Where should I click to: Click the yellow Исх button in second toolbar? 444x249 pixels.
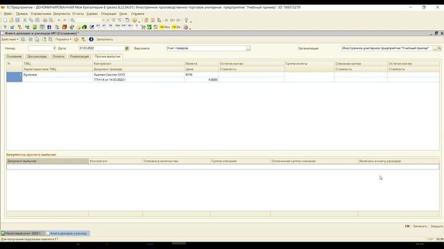click(164, 27)
